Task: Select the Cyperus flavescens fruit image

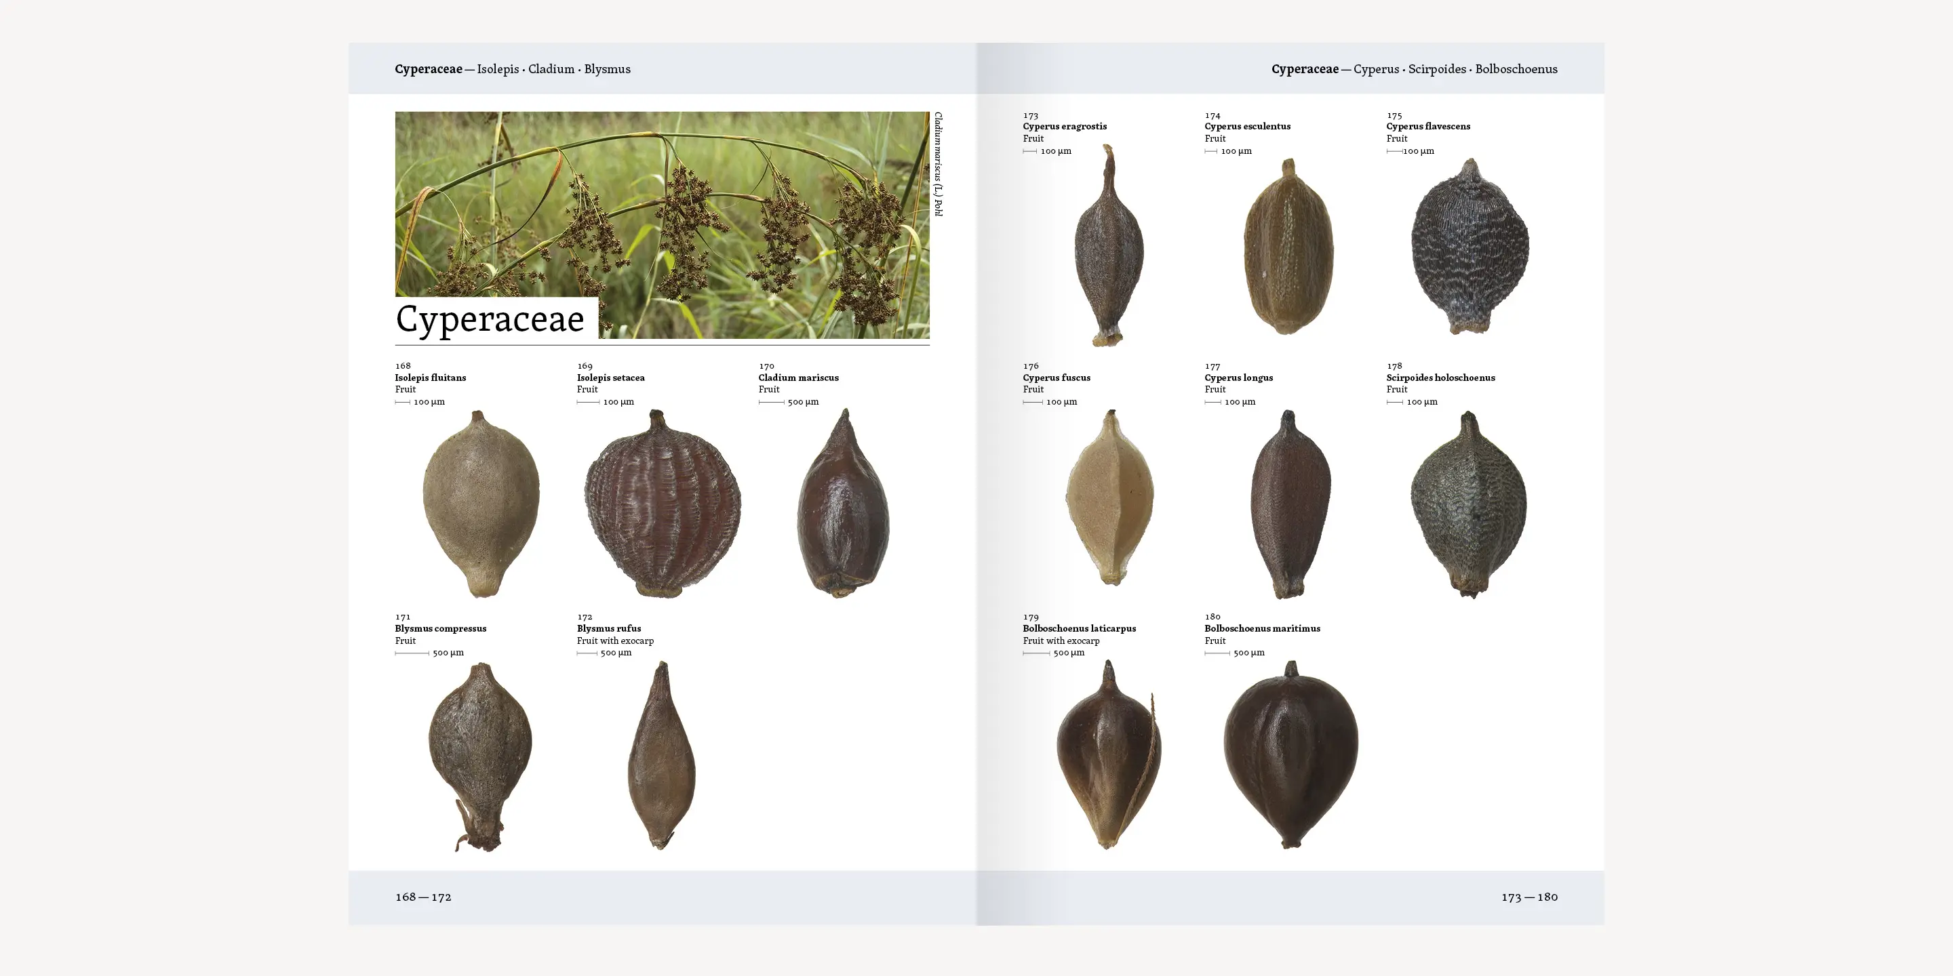Action: coord(1470,246)
